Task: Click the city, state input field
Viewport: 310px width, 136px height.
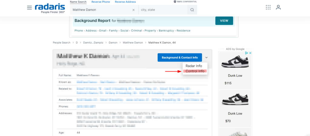Action: tap(163, 10)
